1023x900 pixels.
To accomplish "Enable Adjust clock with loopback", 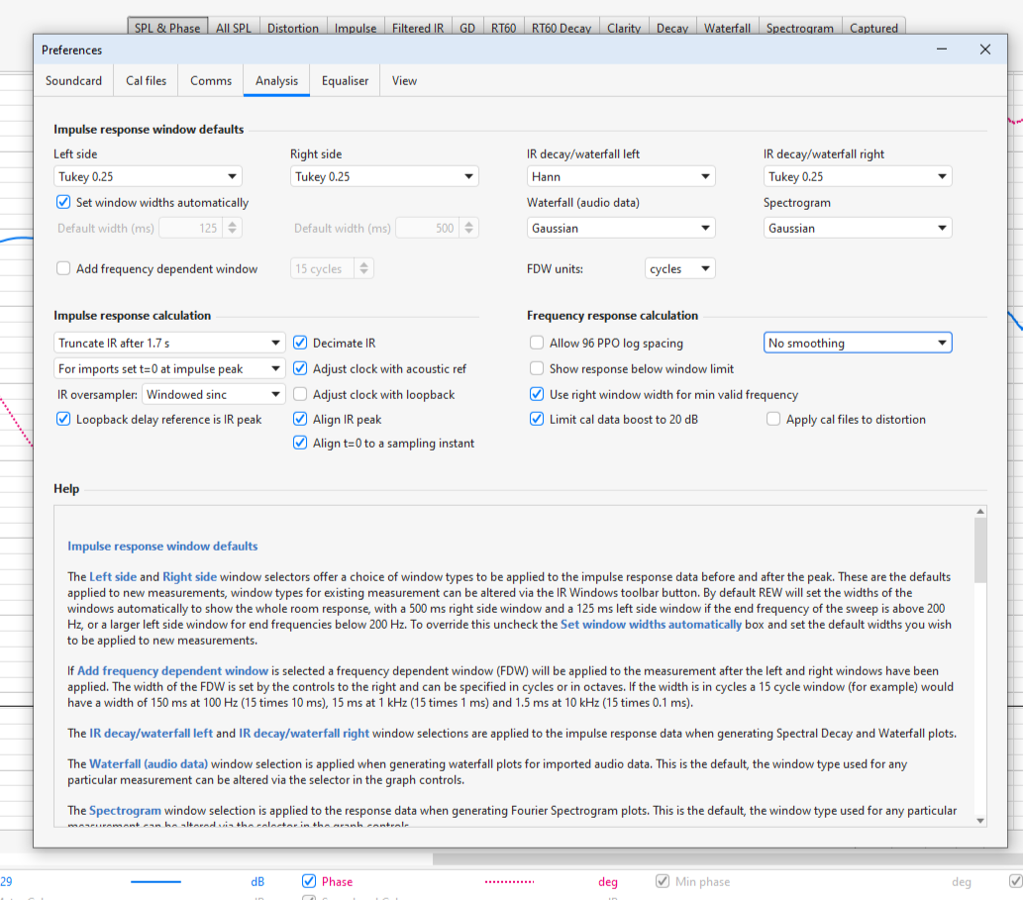I will pos(300,394).
